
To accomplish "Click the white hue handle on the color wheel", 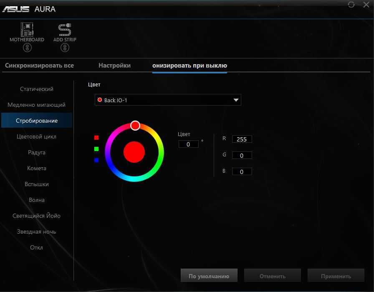I will (135, 125).
